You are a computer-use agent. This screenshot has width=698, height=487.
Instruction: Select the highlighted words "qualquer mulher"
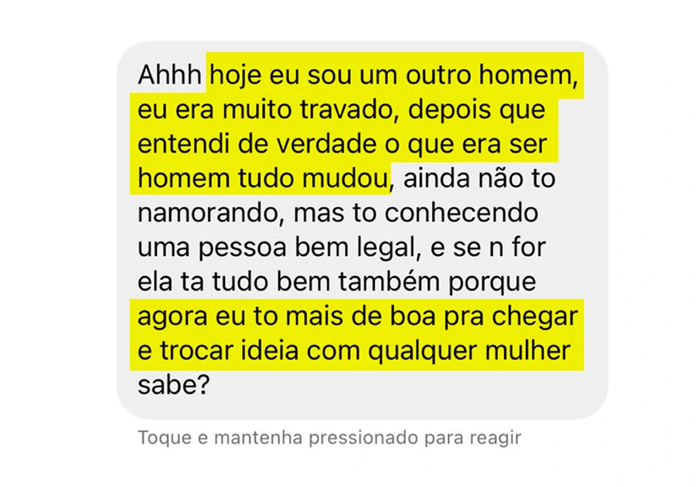pyautogui.click(x=469, y=351)
